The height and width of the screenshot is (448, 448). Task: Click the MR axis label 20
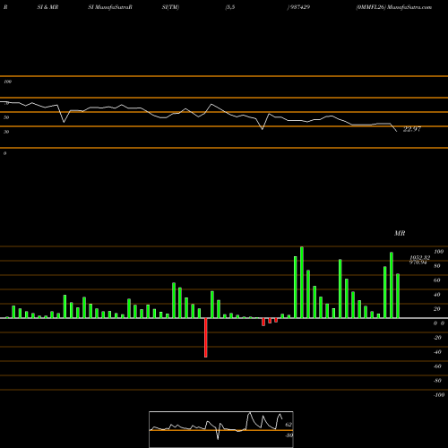point(437,309)
